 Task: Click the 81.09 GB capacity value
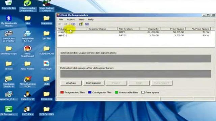point(153,32)
